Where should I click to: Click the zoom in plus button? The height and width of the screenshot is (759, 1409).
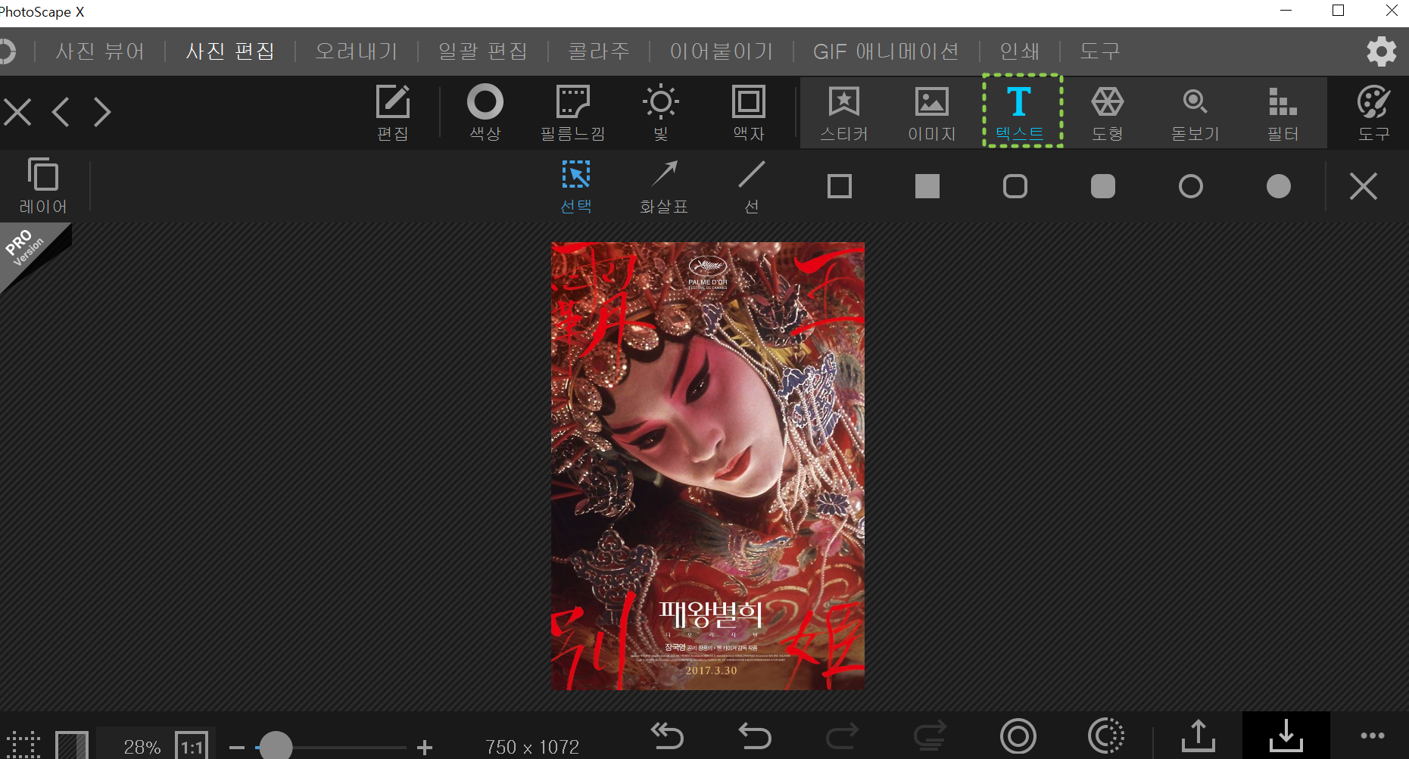(425, 748)
